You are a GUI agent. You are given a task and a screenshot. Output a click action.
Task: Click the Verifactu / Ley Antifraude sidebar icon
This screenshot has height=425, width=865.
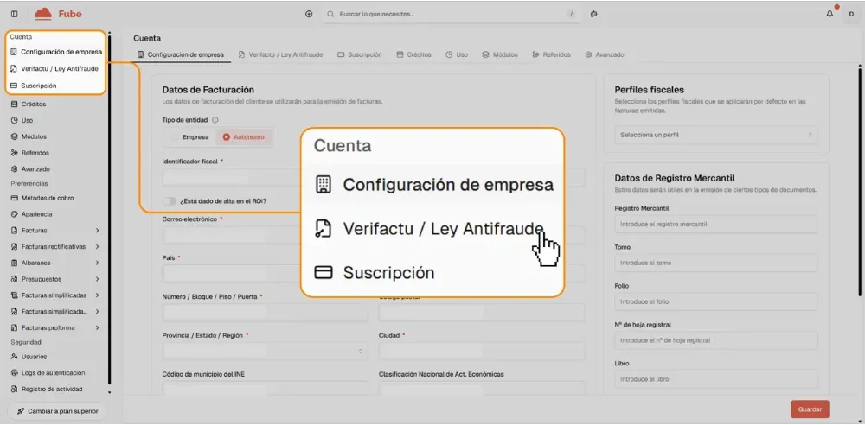point(13,69)
